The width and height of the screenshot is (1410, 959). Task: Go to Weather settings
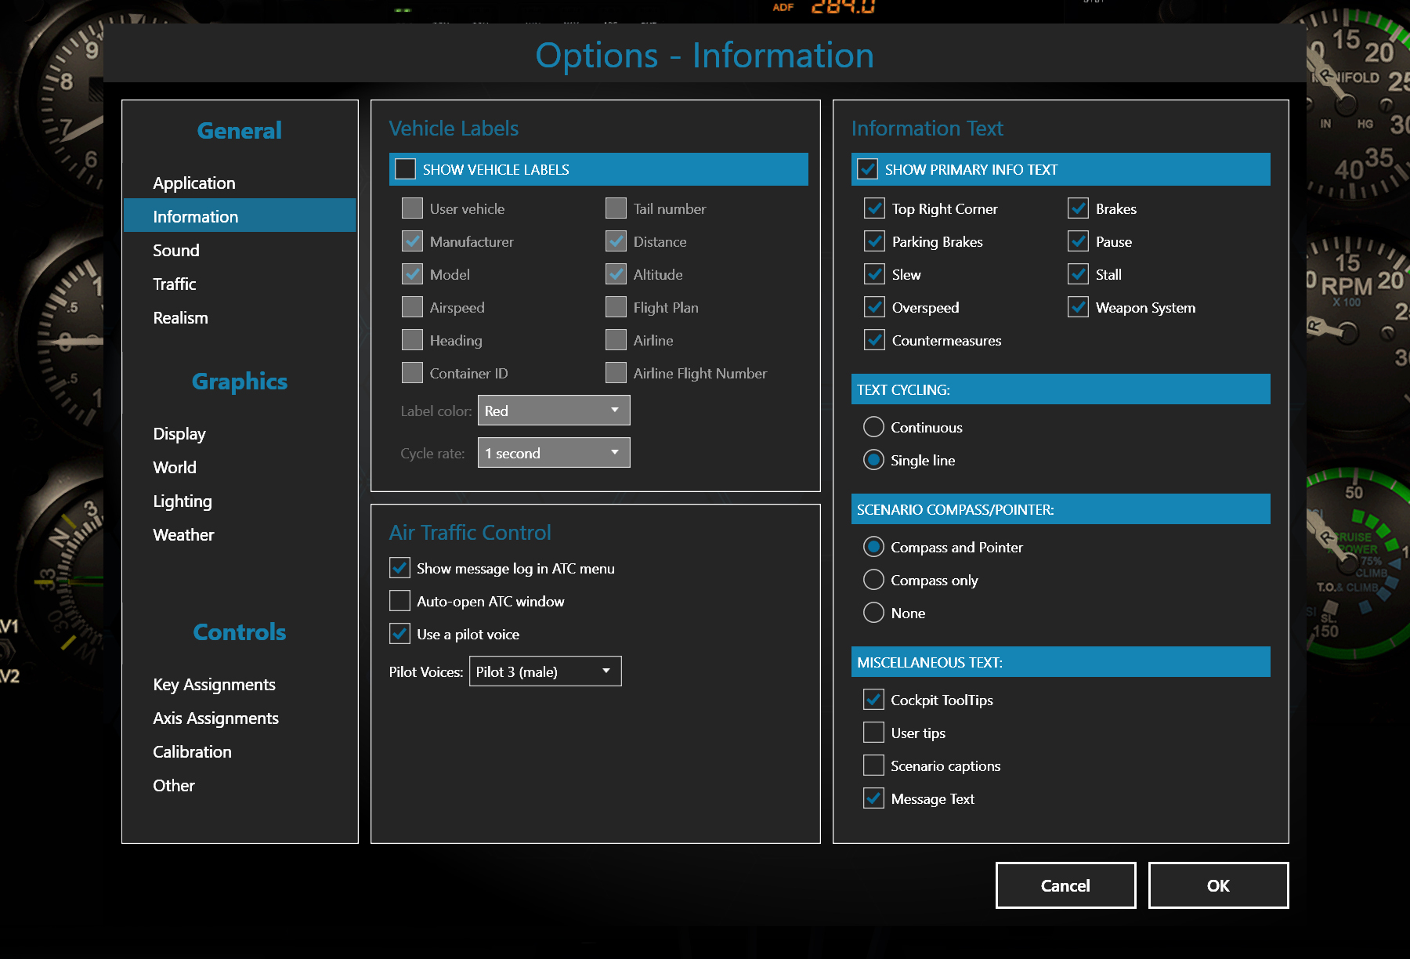coord(183,535)
